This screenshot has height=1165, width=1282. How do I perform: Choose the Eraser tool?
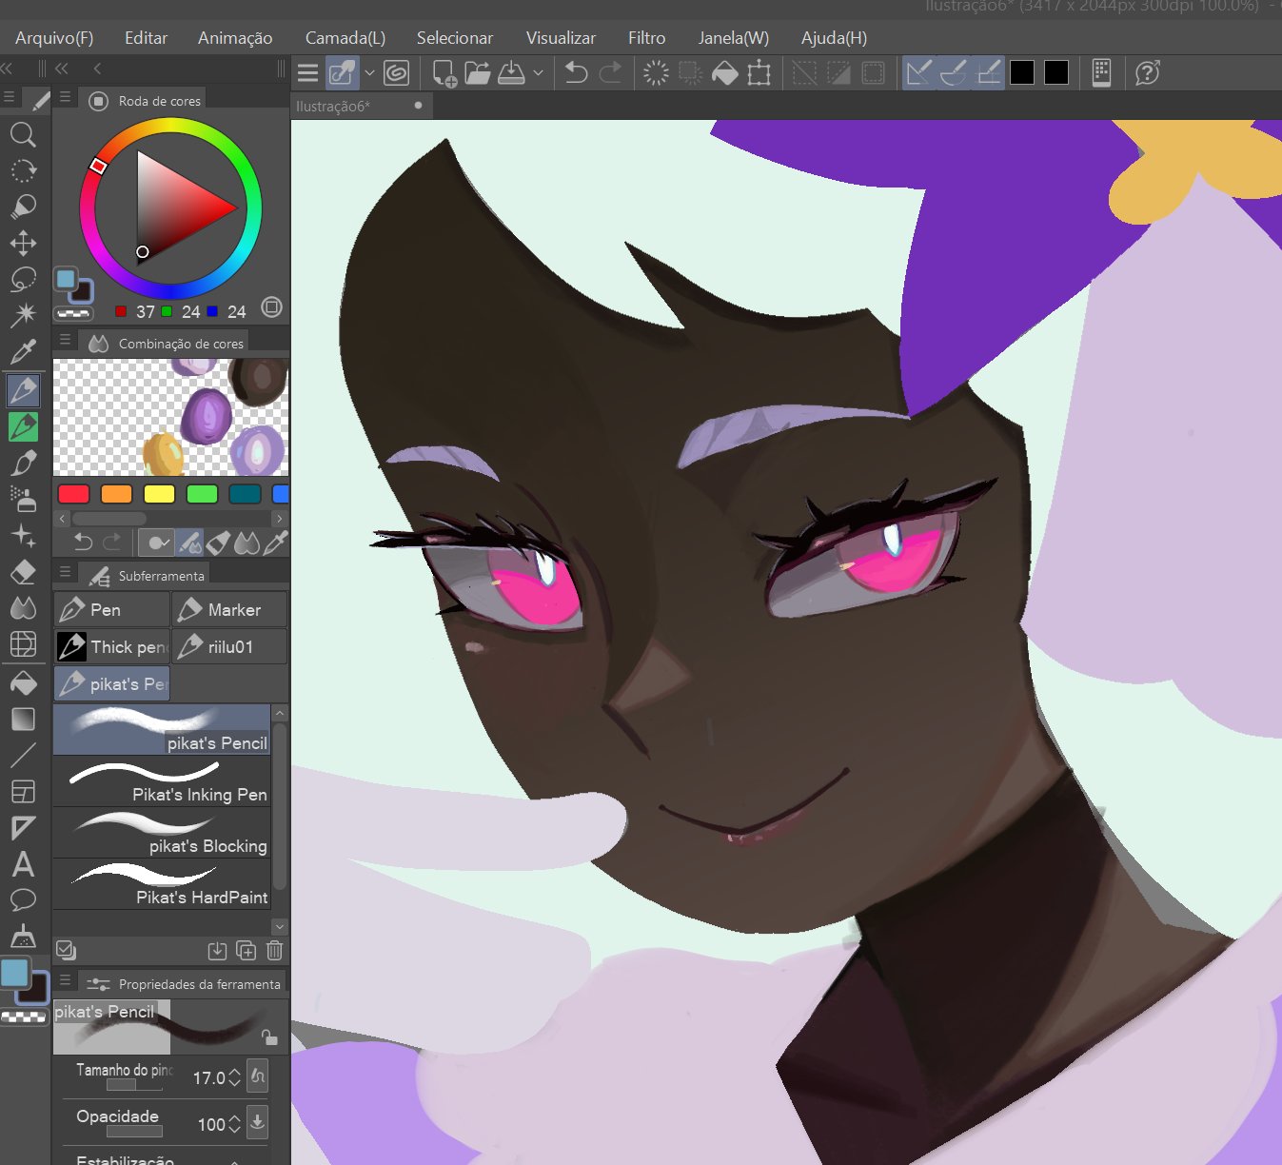pyautogui.click(x=23, y=571)
